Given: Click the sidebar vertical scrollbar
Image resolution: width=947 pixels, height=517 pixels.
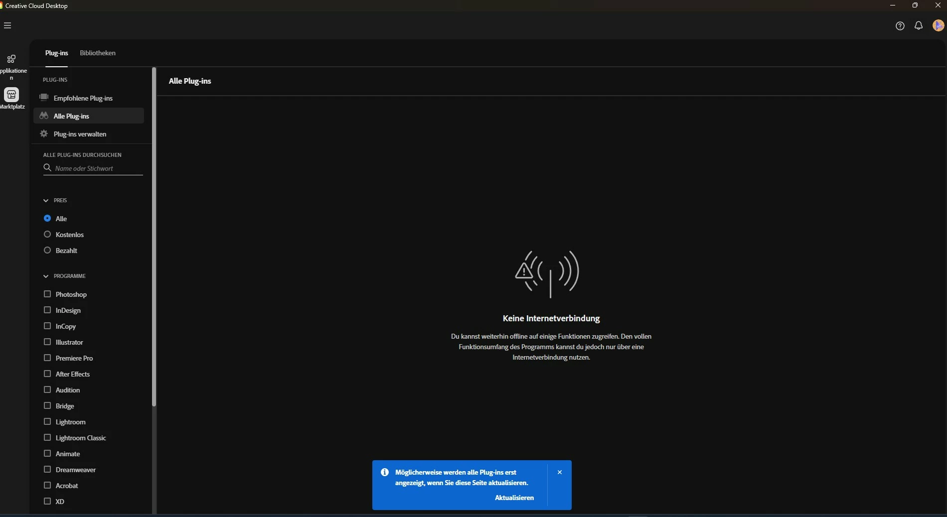Looking at the screenshot, I should coord(154,237).
